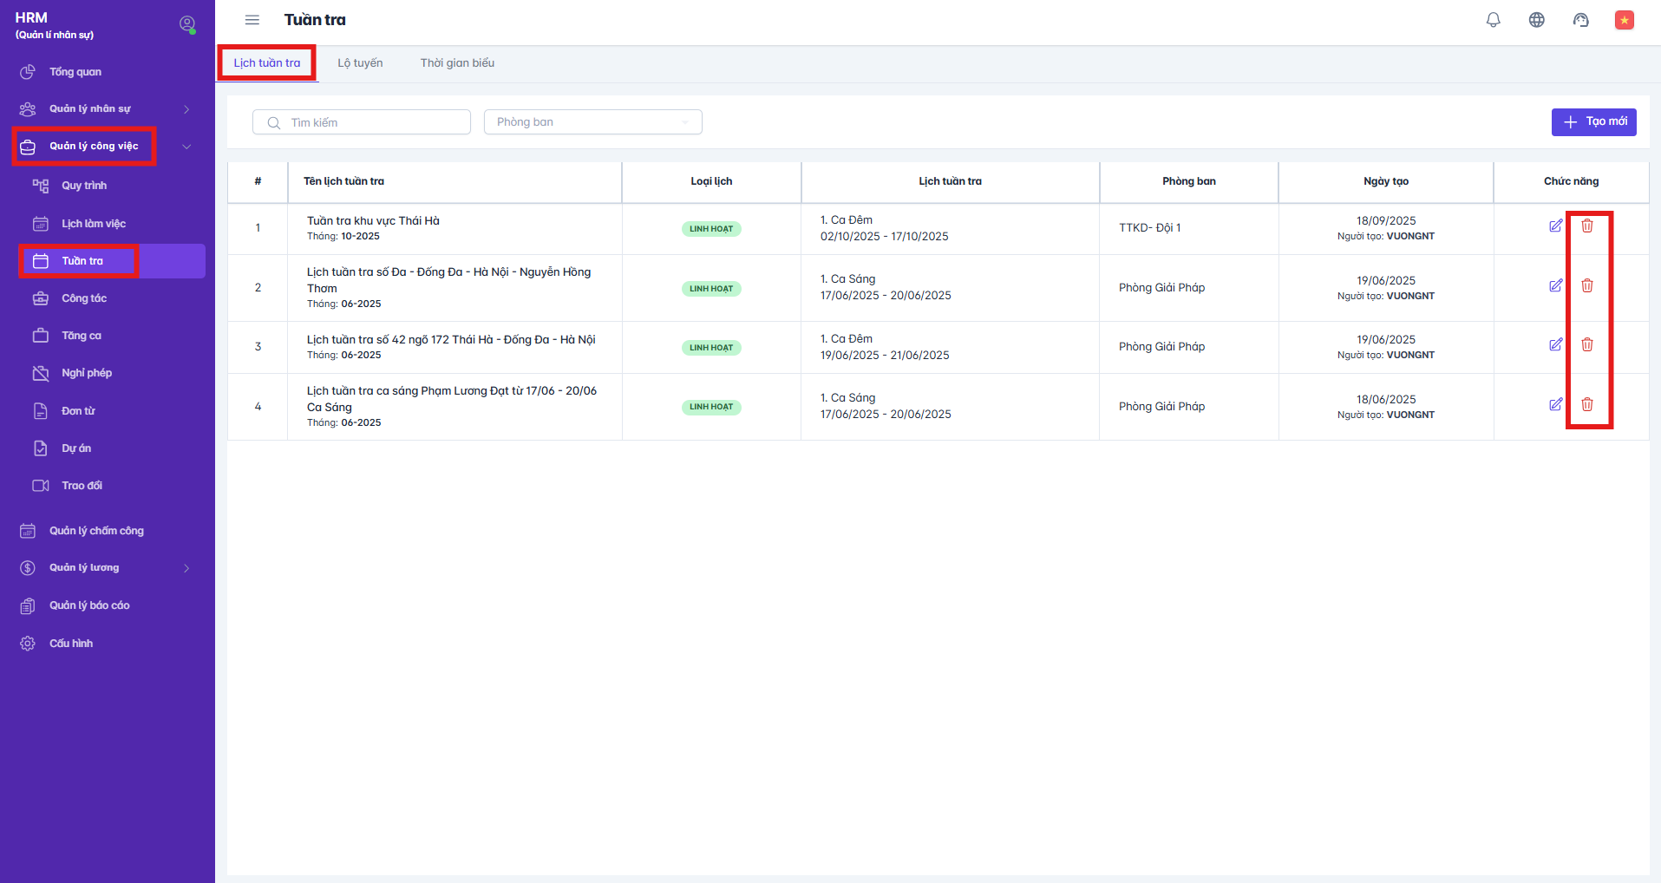Open Lịch làm việc in sidebar
Image resolution: width=1661 pixels, height=883 pixels.
pos(94,224)
